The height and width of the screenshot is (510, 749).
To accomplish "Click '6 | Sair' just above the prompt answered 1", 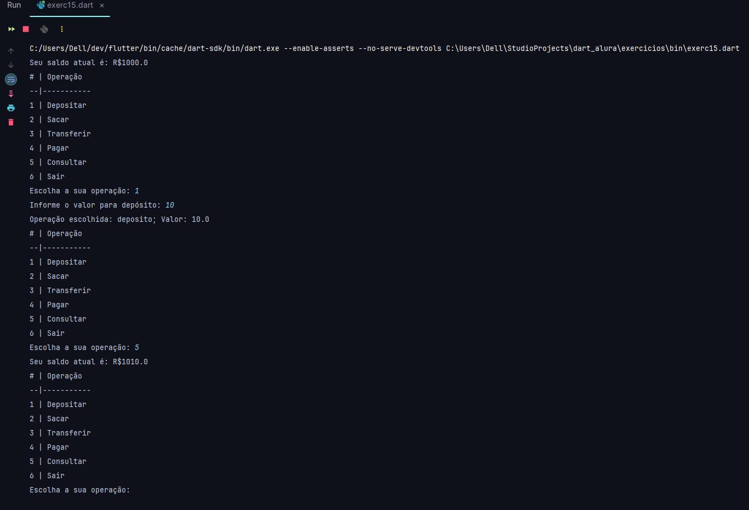I will coord(47,176).
